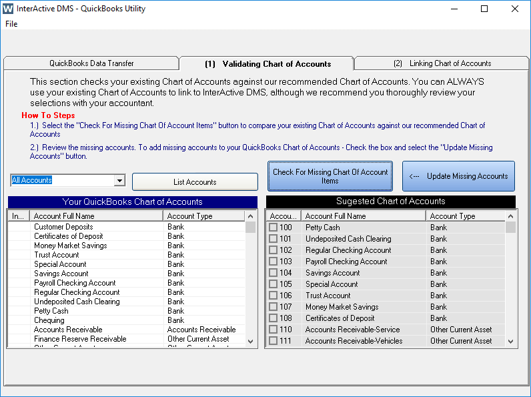531x397 pixels.
Task: Select Regular Checking Account in QuickBooks list
Action: tap(126, 292)
